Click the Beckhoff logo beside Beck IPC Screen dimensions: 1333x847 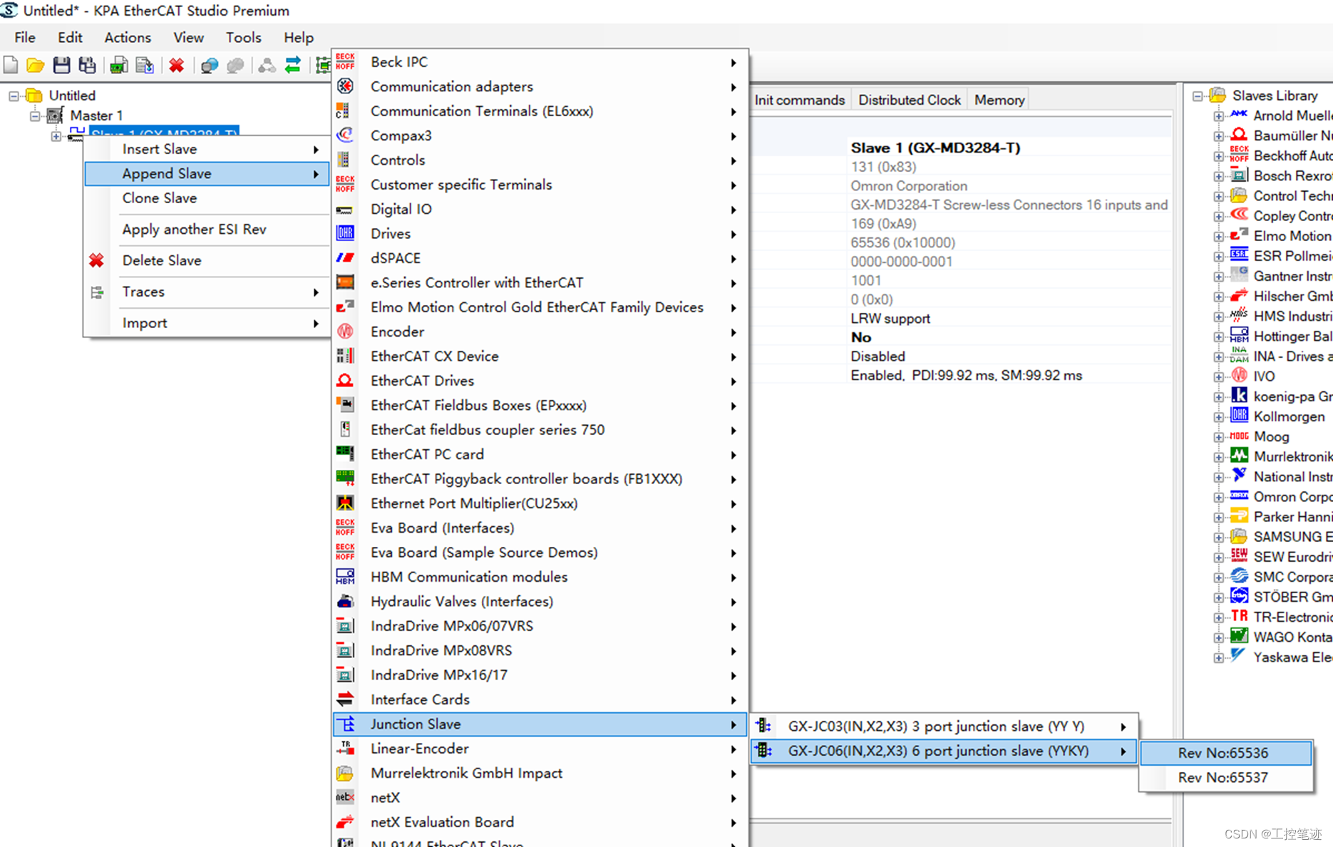(345, 62)
